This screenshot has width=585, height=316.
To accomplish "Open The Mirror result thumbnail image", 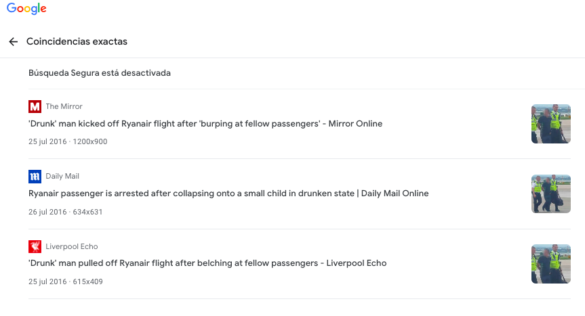I will [550, 124].
